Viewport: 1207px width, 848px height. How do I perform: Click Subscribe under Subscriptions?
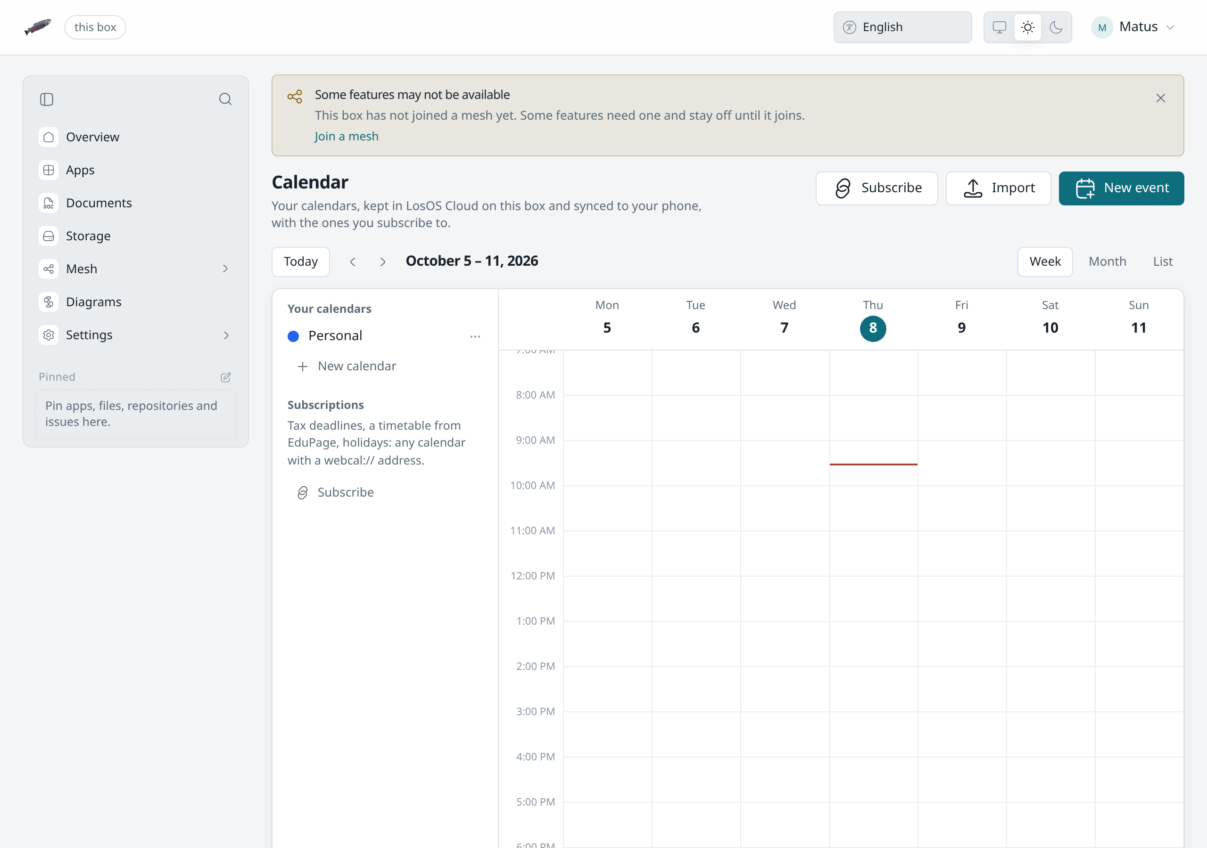337,492
